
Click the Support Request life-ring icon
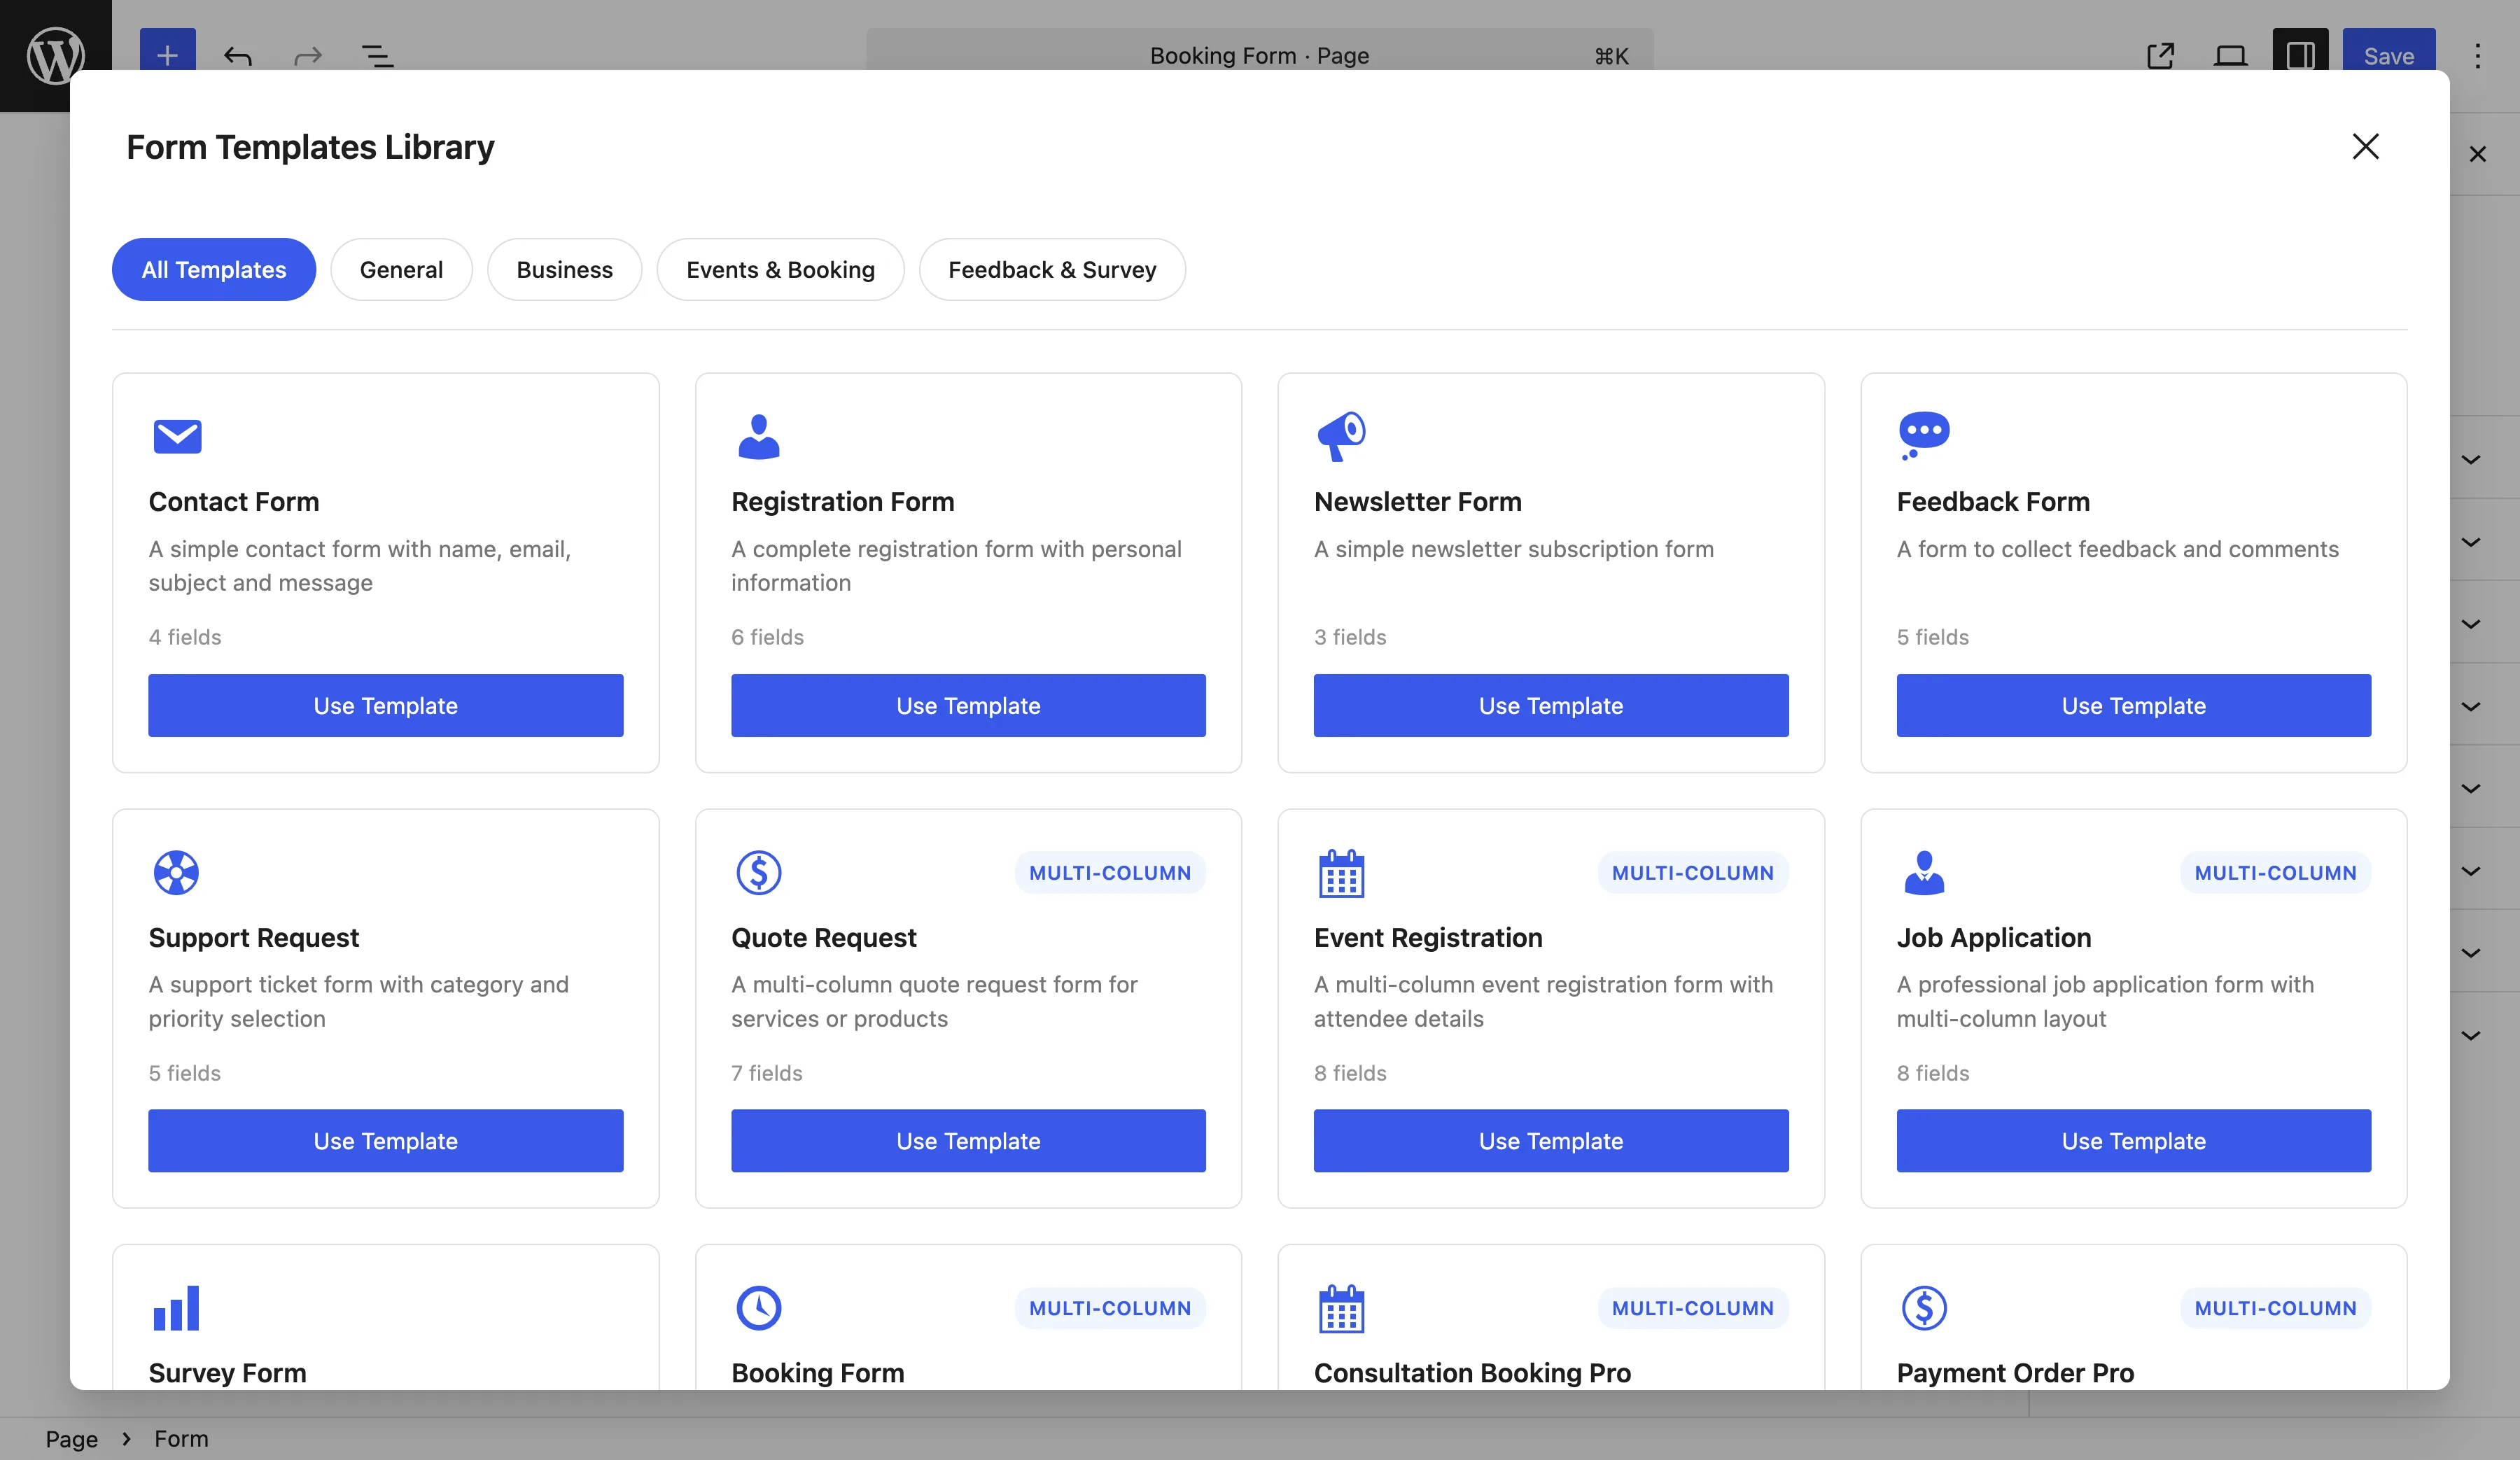[x=177, y=872]
